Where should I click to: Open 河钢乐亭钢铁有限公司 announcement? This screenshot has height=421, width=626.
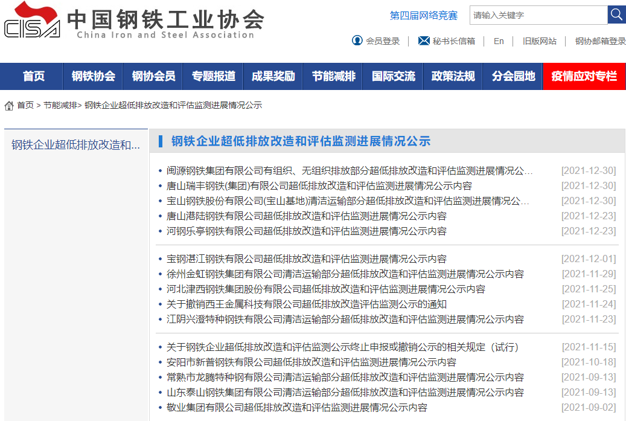[306, 231]
